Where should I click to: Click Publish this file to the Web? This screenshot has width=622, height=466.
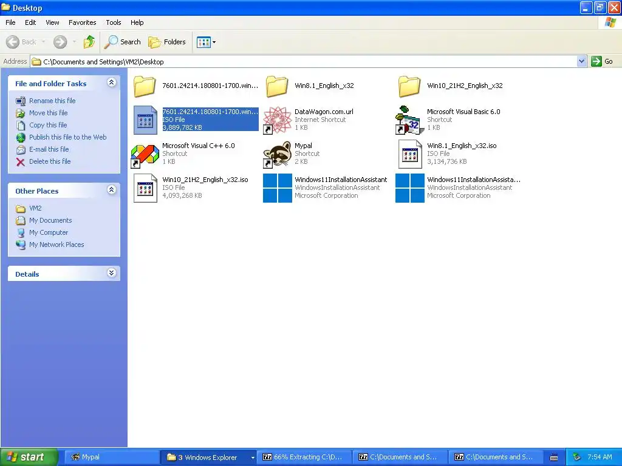[x=67, y=137]
